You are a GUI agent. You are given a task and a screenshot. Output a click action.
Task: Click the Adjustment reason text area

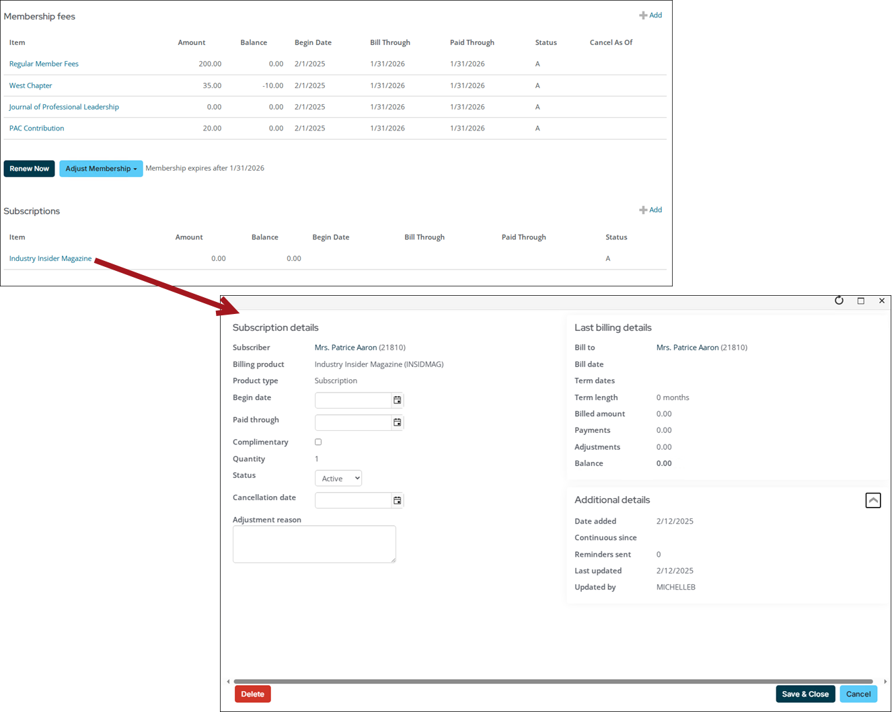tap(314, 544)
